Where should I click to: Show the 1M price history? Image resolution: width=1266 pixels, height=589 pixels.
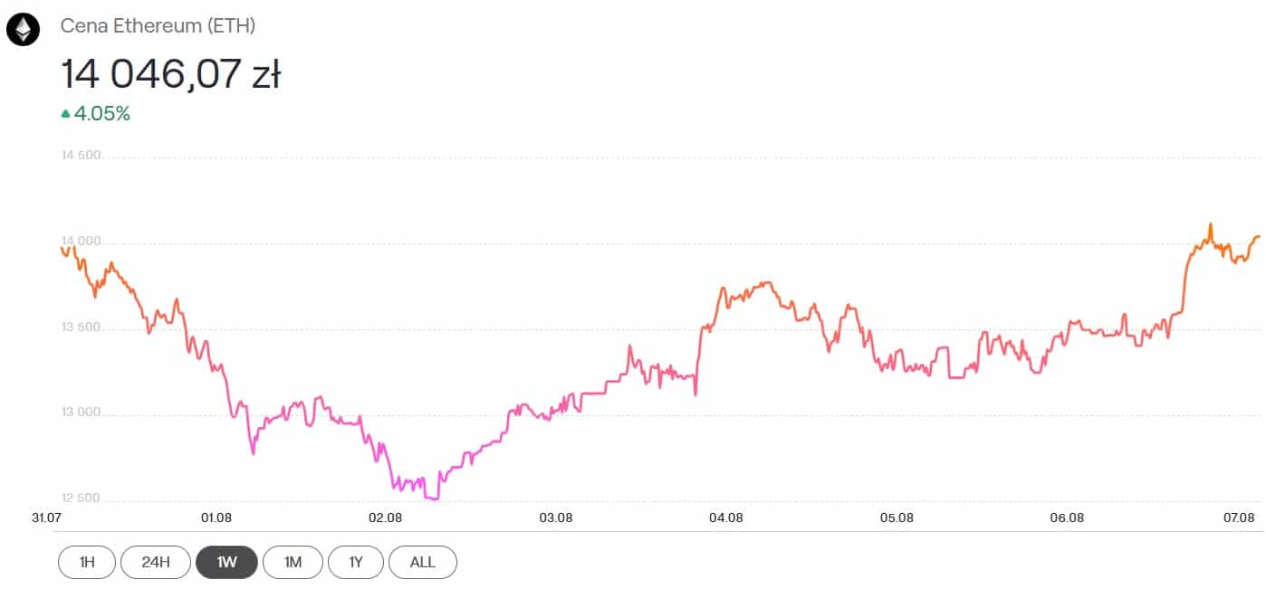pyautogui.click(x=293, y=562)
